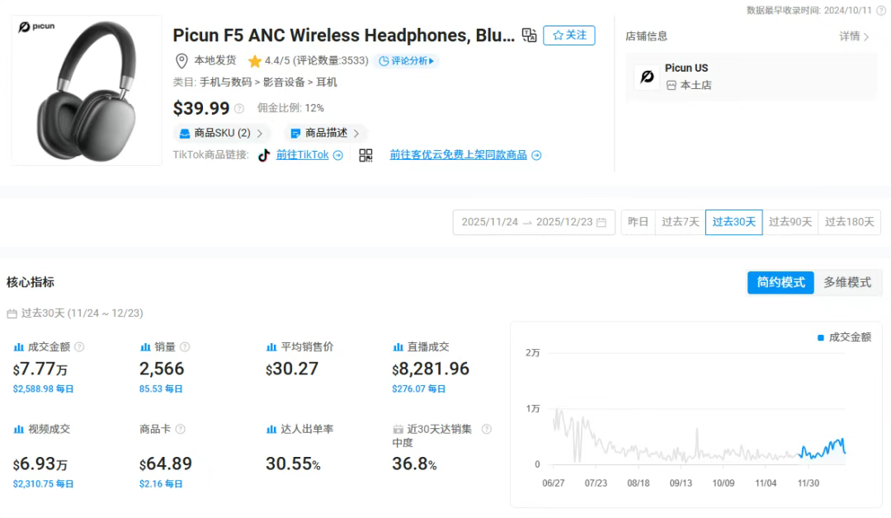The image size is (891, 518).
Task: Click the TikTok logo icon
Action: pos(264,155)
